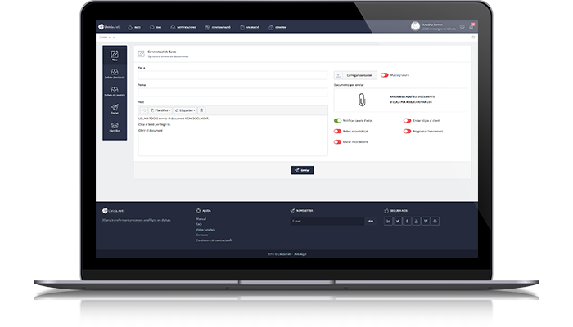Click the Enviat paper plane sidebar icon

[115, 110]
